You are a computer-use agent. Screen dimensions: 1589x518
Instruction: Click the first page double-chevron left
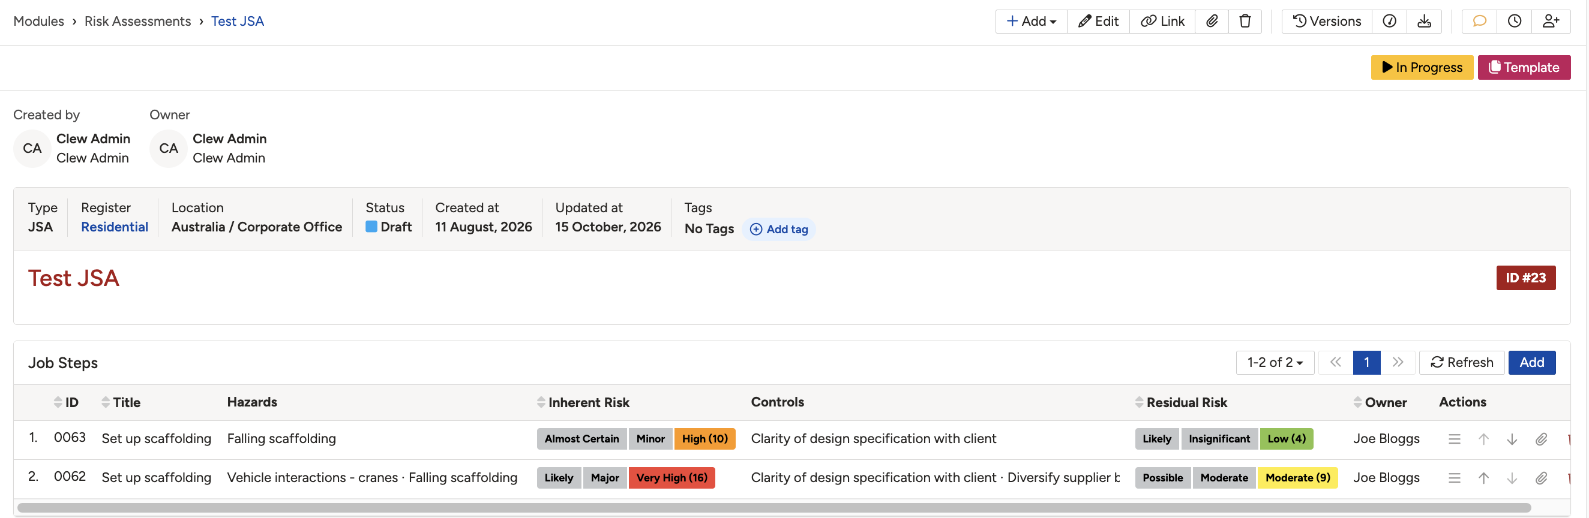(1335, 363)
